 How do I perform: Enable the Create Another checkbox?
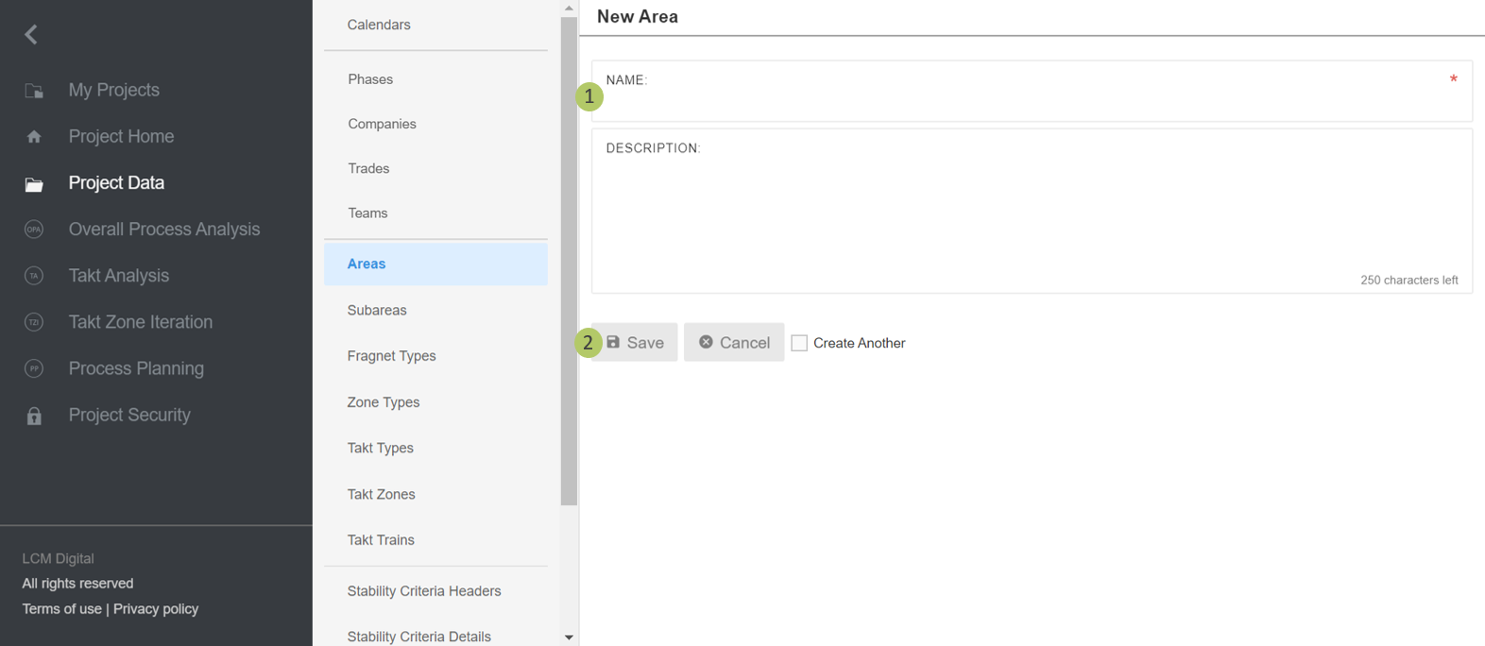pos(799,343)
